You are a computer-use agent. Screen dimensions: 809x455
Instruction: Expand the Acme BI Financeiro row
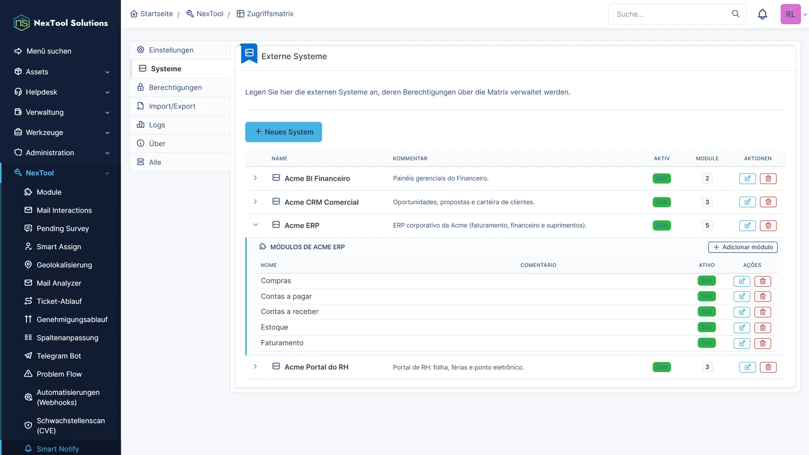pos(255,178)
